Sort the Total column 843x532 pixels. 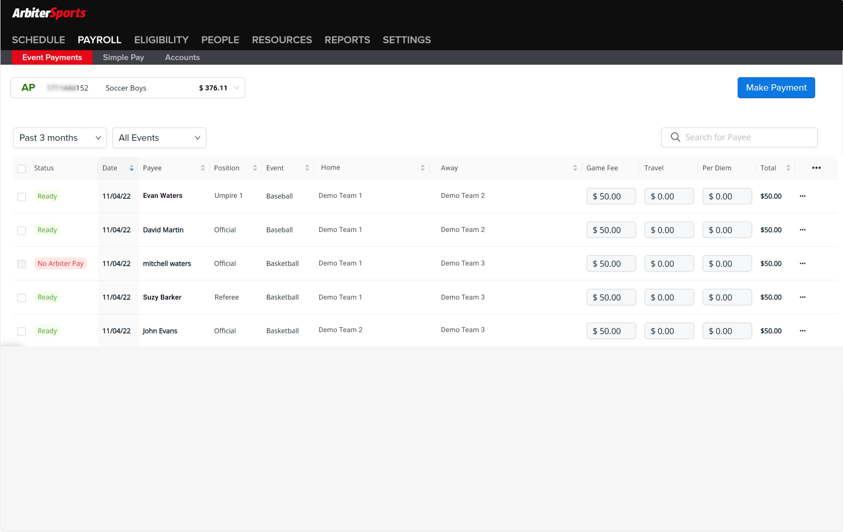pyautogui.click(x=788, y=168)
